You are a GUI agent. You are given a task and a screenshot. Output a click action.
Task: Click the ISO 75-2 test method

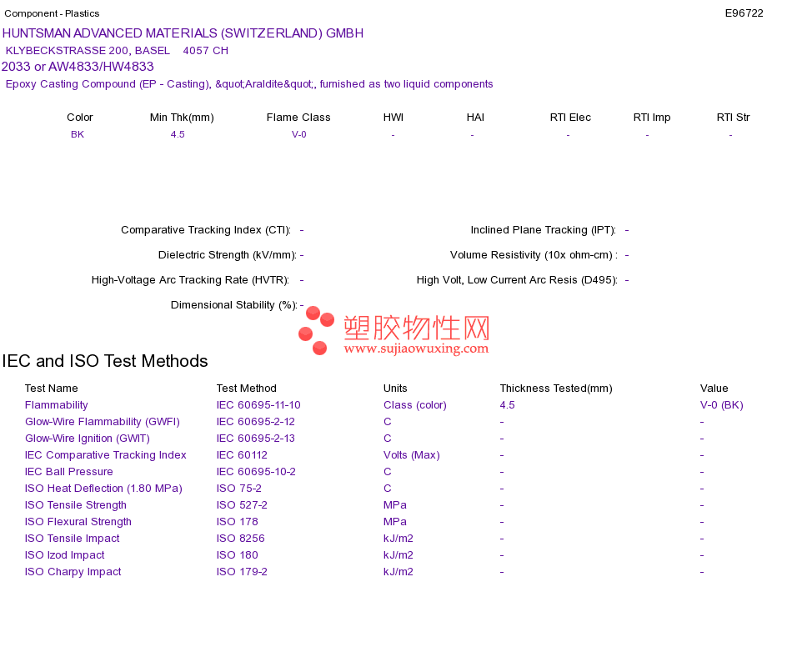[239, 489]
